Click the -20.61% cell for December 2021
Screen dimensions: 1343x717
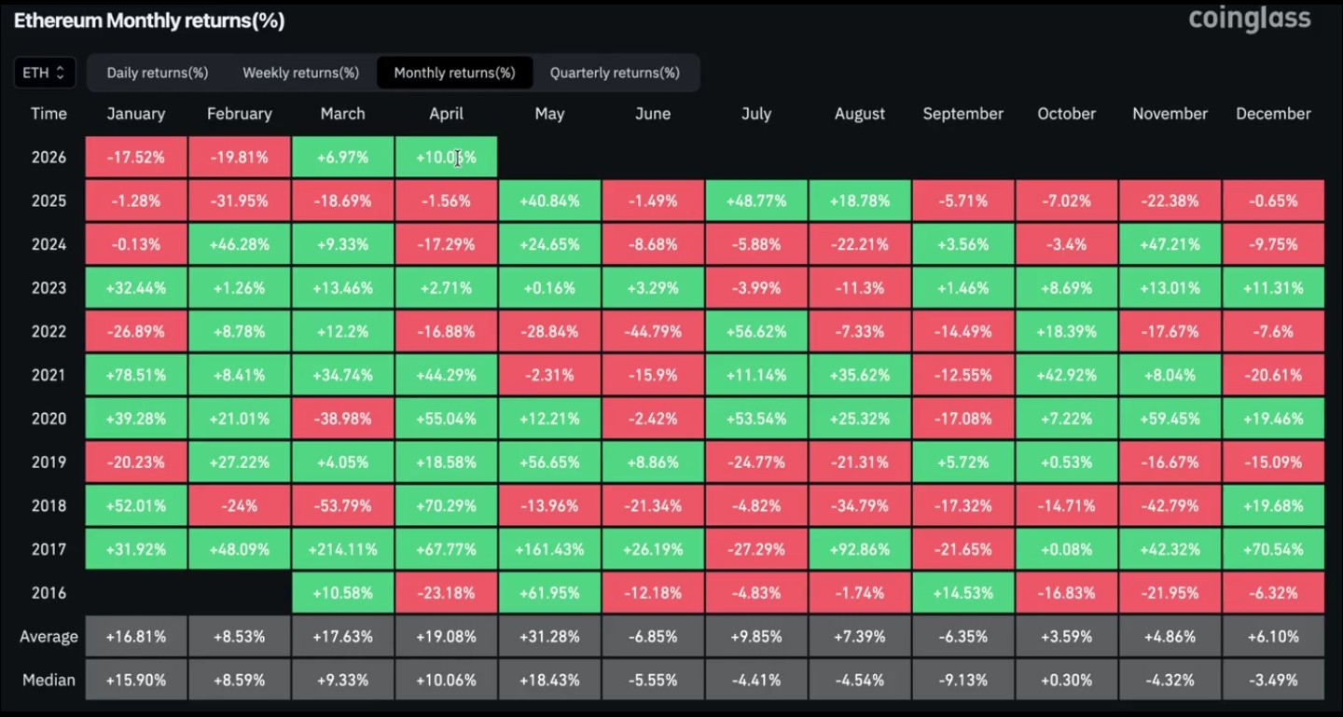click(1273, 375)
